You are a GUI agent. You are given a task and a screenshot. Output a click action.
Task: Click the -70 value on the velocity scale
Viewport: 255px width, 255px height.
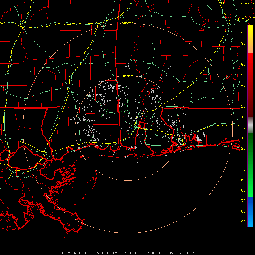[242, 201]
